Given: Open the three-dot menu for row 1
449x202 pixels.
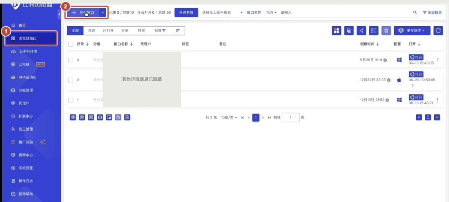Looking at the screenshot, I should (437, 100).
